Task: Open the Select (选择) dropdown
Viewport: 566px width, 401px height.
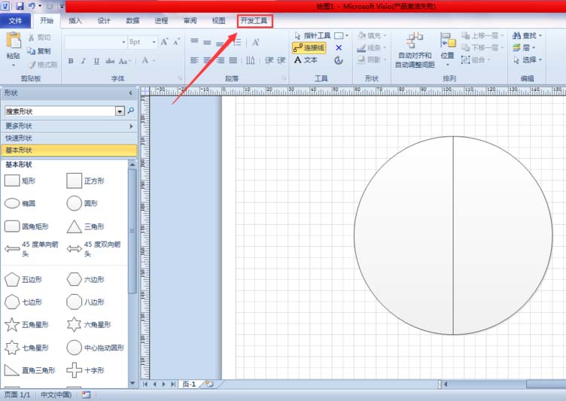Action: [x=528, y=59]
